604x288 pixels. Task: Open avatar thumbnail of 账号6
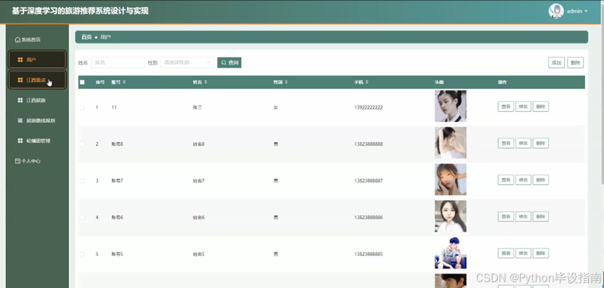pyautogui.click(x=450, y=216)
